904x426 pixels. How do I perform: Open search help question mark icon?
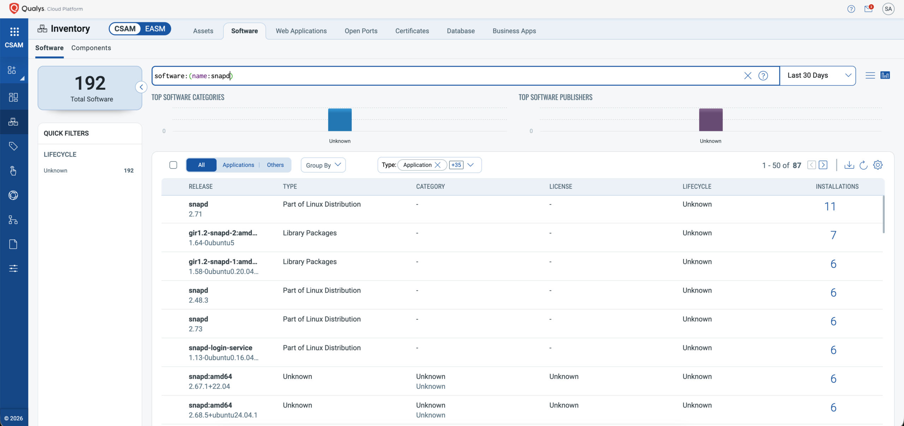coord(763,76)
